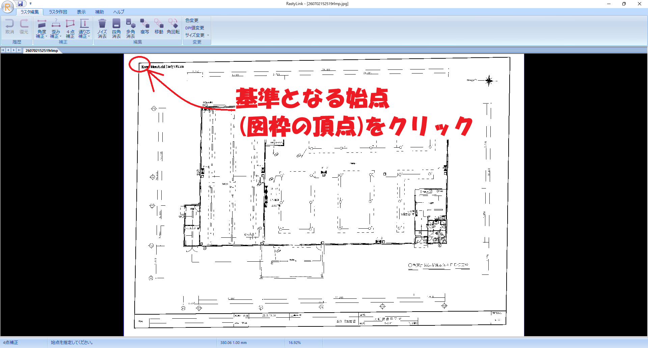Image resolution: width=648 pixels, height=348 pixels.
Task: Go to next document tab arrow
Action: [14, 50]
